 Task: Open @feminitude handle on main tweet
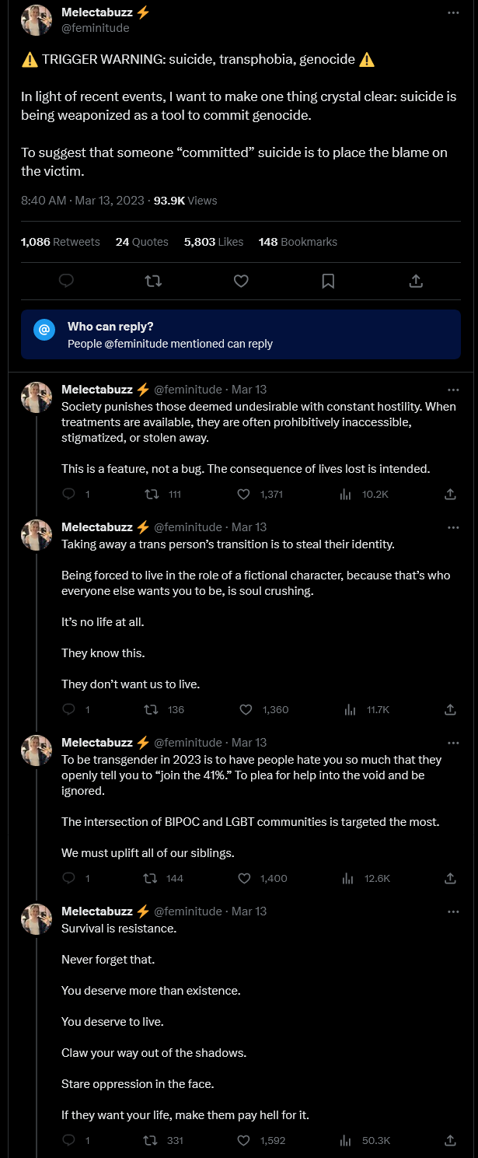(96, 28)
